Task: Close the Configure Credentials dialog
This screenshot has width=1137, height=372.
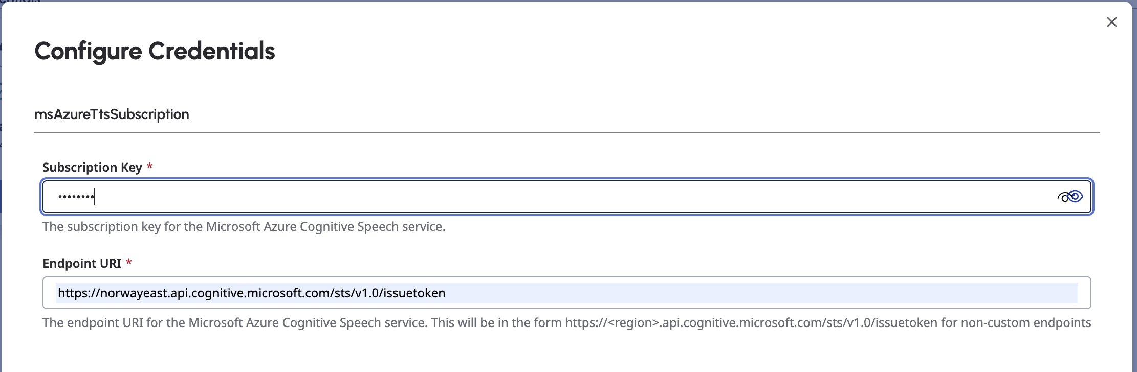Action: click(1111, 22)
